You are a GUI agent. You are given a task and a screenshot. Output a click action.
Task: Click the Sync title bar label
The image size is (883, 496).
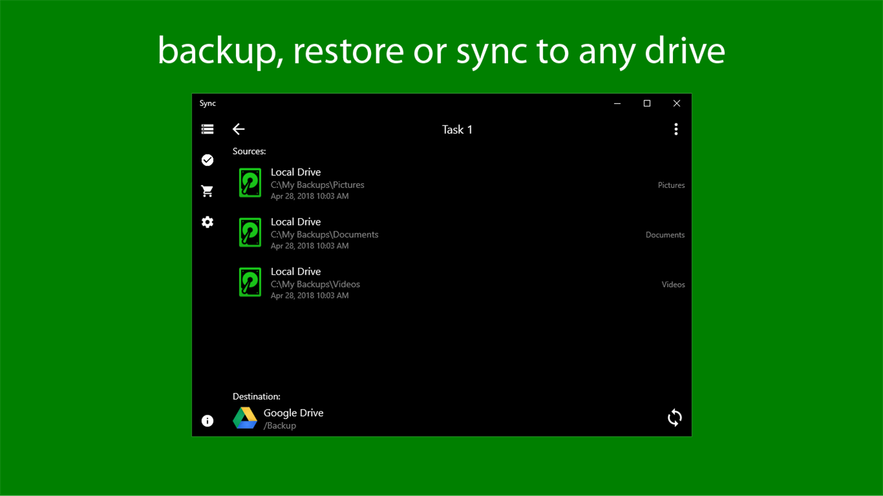(208, 103)
